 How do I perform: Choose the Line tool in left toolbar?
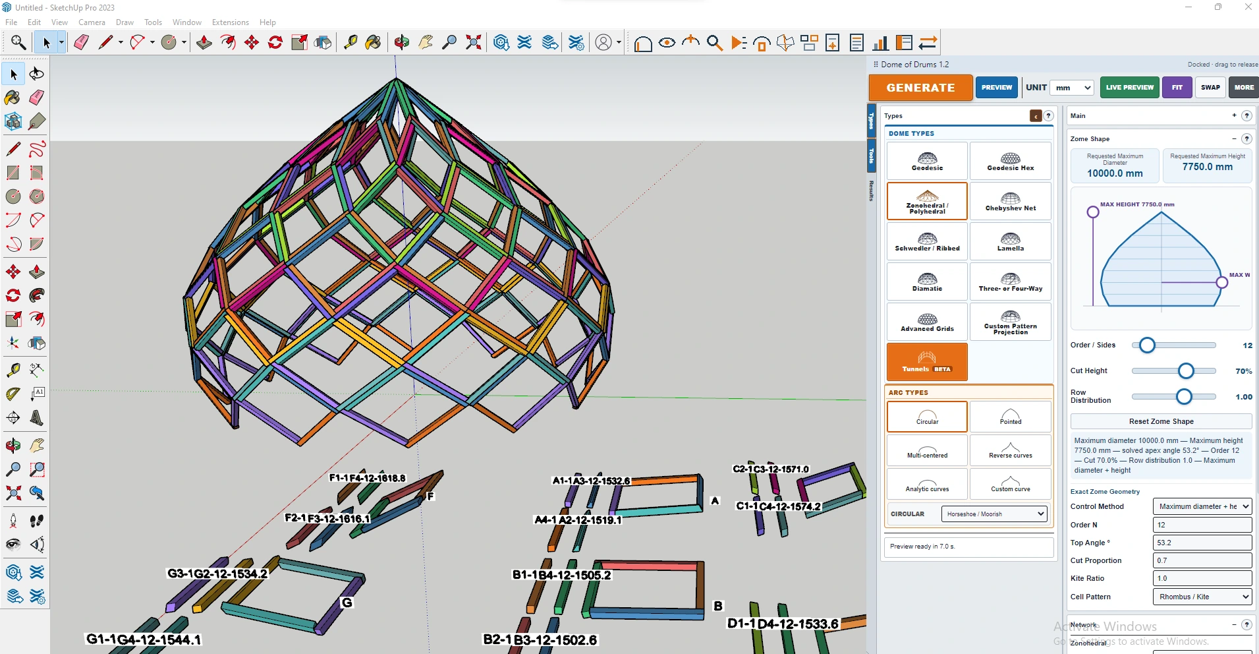pyautogui.click(x=13, y=148)
